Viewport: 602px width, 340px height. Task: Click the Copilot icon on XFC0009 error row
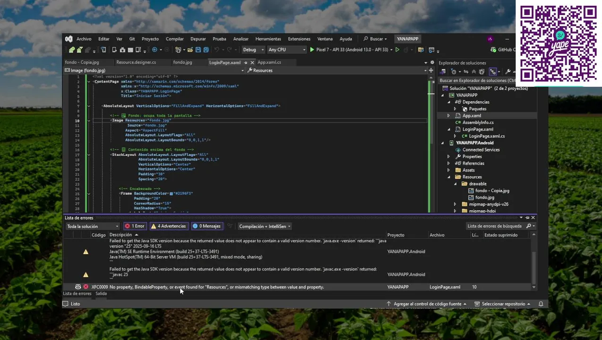[78, 287]
